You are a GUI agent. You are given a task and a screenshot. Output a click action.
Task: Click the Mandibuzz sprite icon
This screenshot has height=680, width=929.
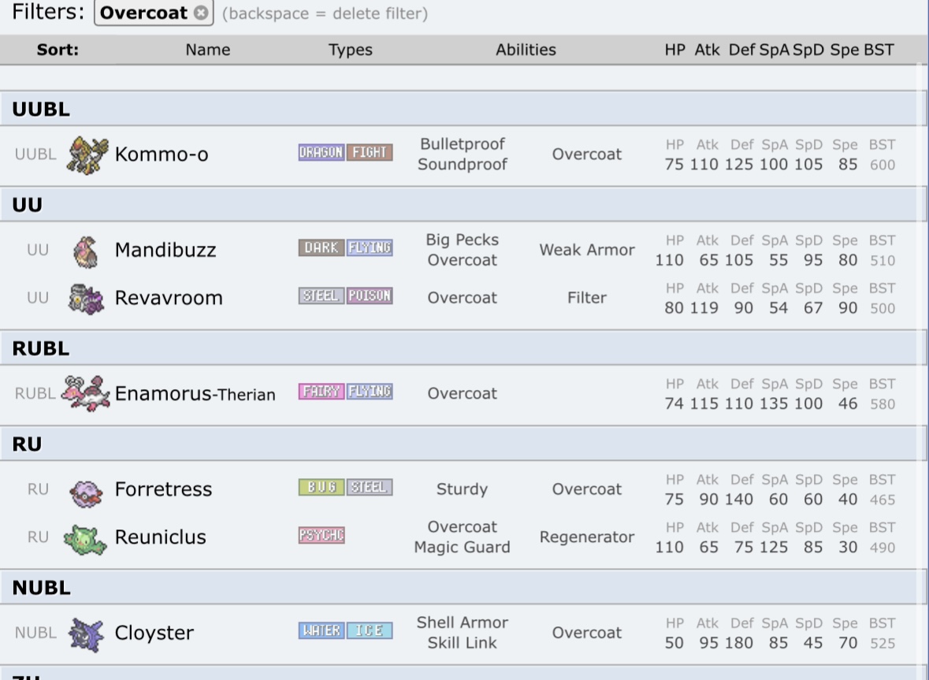(x=86, y=251)
